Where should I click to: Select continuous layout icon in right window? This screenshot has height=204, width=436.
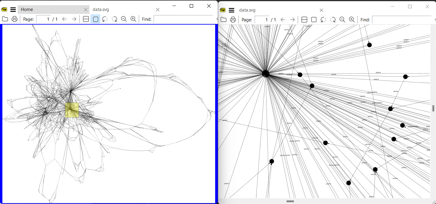(x=304, y=20)
